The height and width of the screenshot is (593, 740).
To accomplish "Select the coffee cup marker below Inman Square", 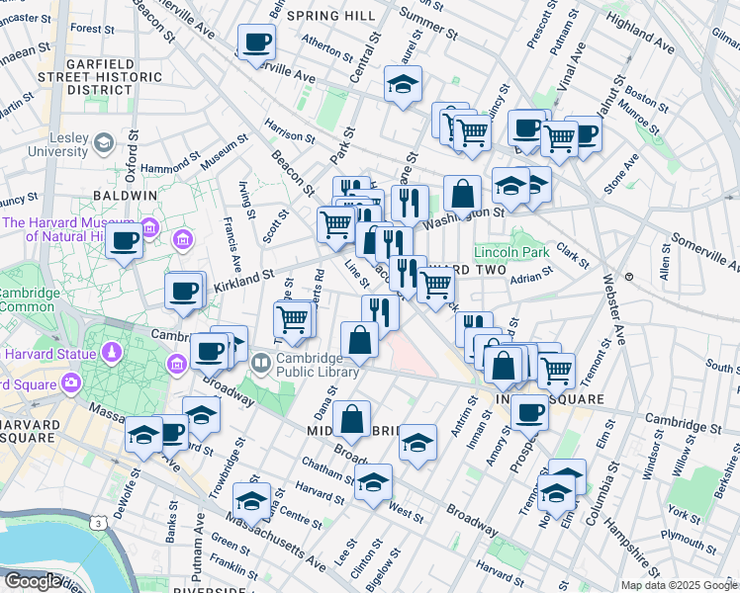I will pyautogui.click(x=529, y=414).
